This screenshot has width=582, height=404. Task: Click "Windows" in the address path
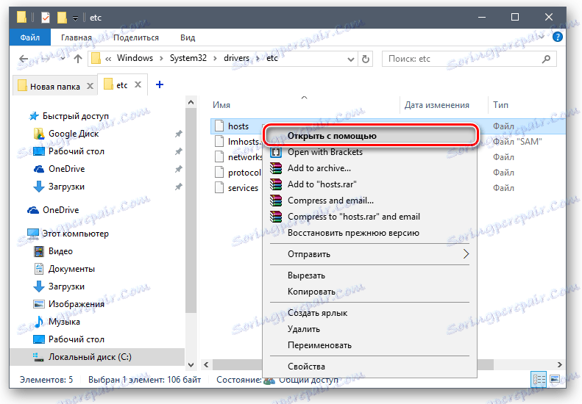[135, 58]
